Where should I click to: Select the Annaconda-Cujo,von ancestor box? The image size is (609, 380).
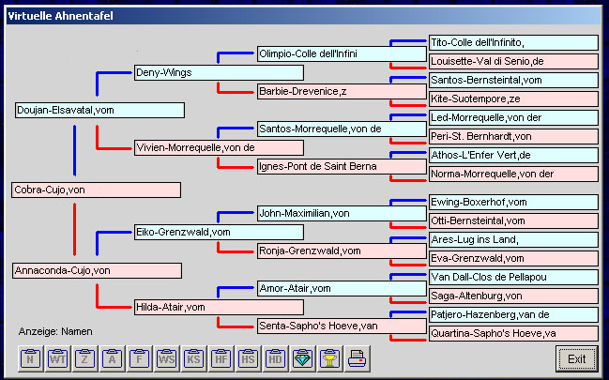point(96,270)
